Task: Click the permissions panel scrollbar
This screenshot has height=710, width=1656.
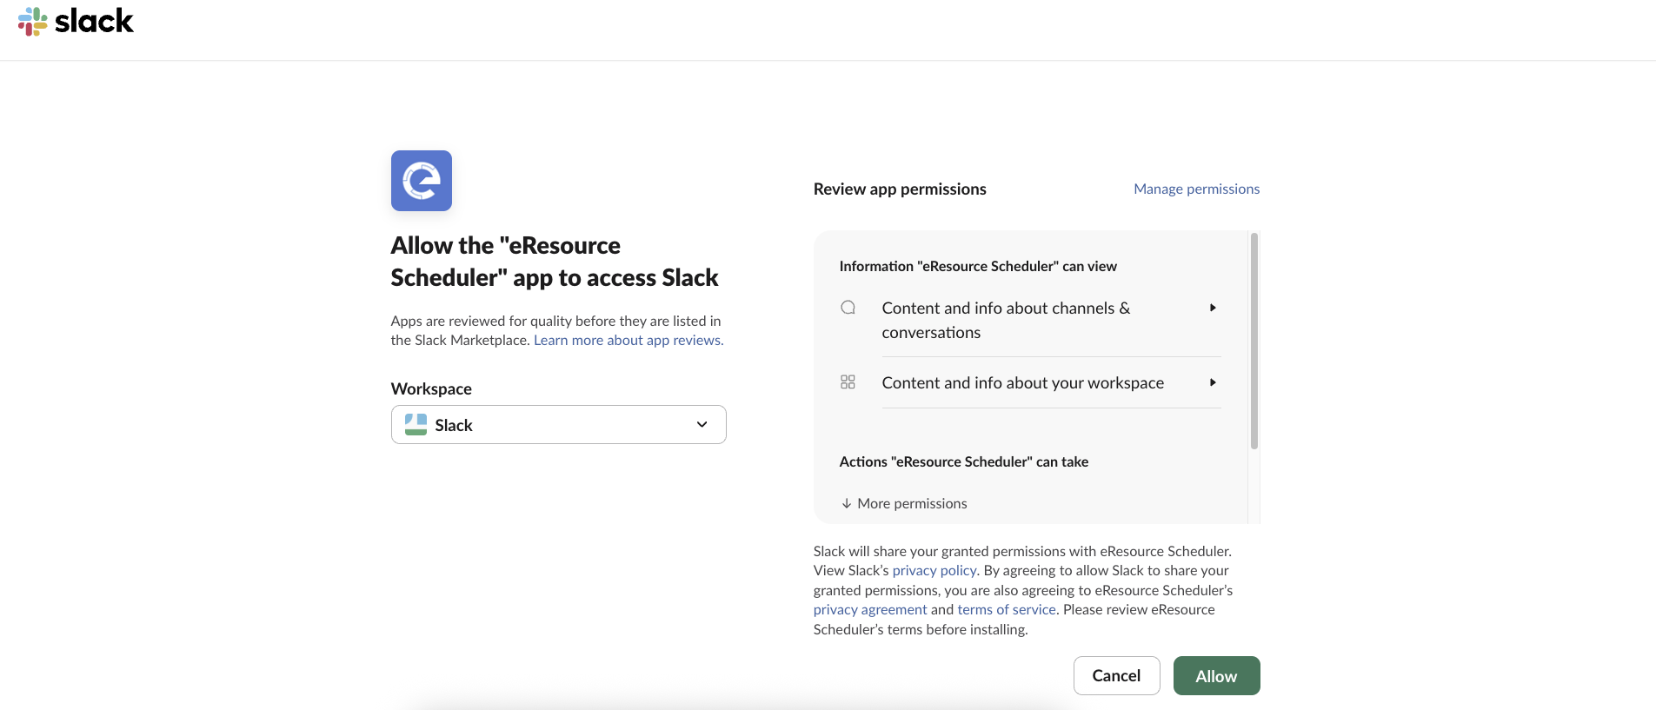Action: pos(1254,341)
